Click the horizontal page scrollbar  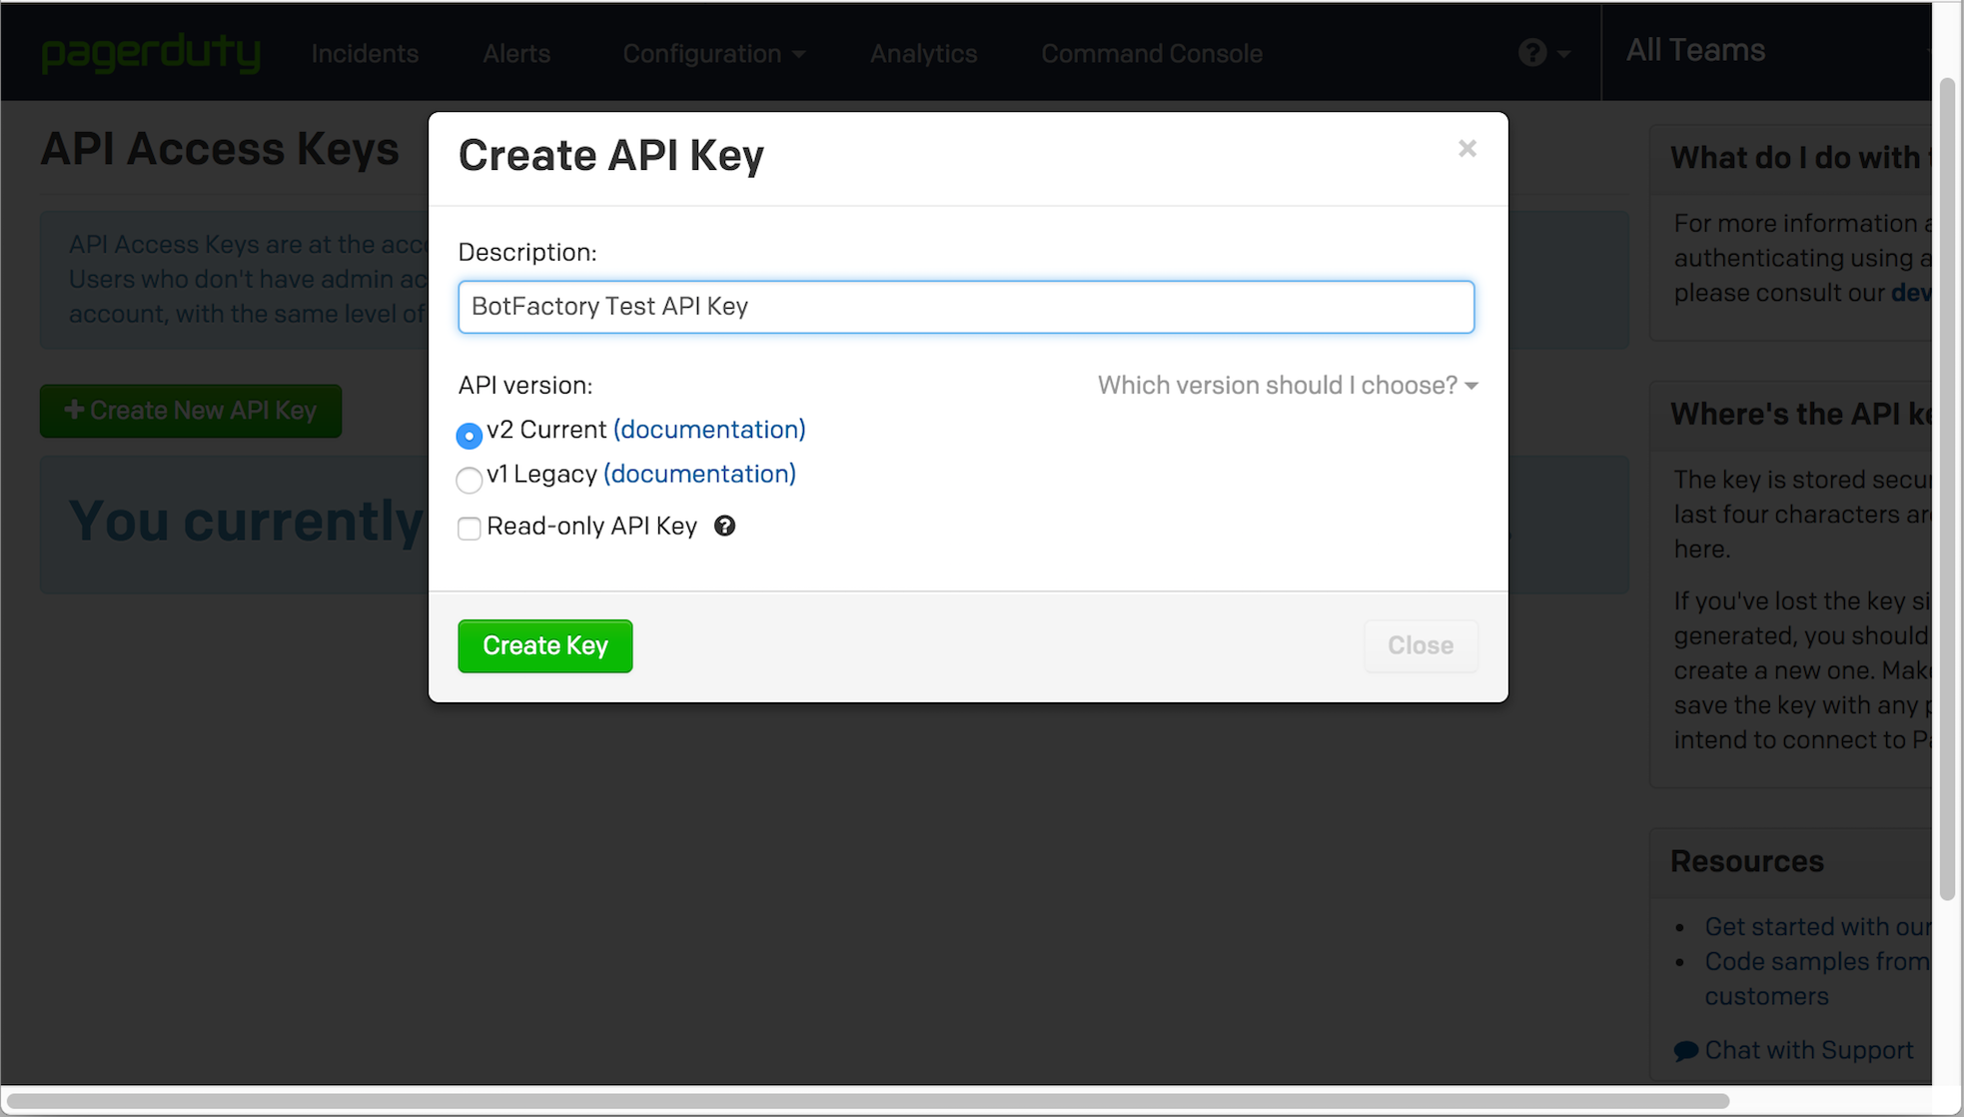866,1101
